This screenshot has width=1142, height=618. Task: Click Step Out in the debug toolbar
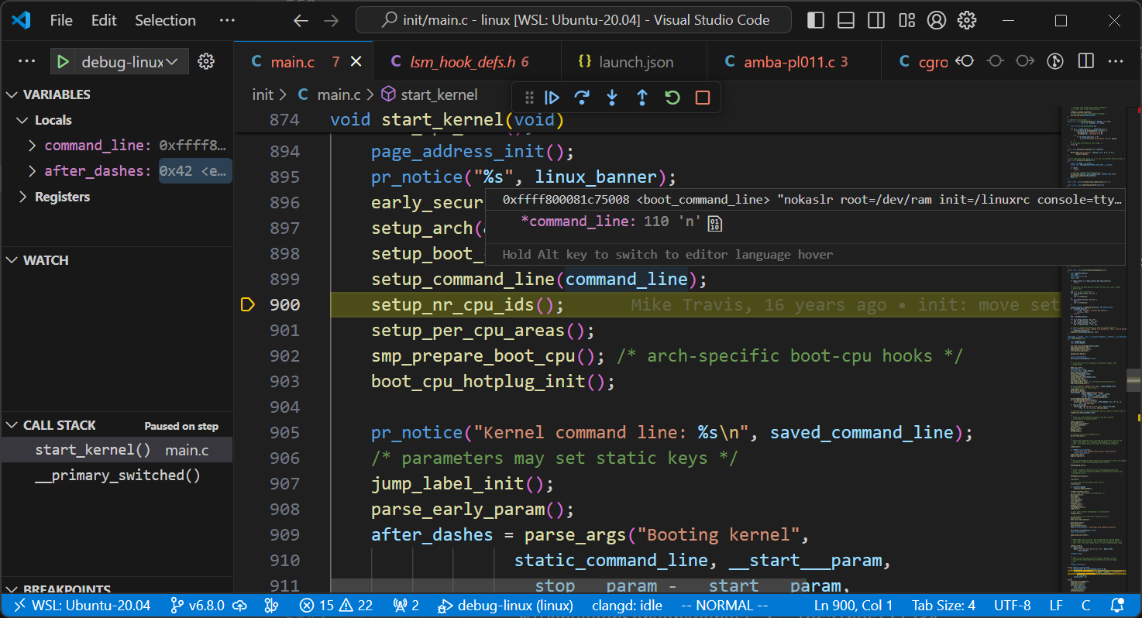tap(642, 98)
